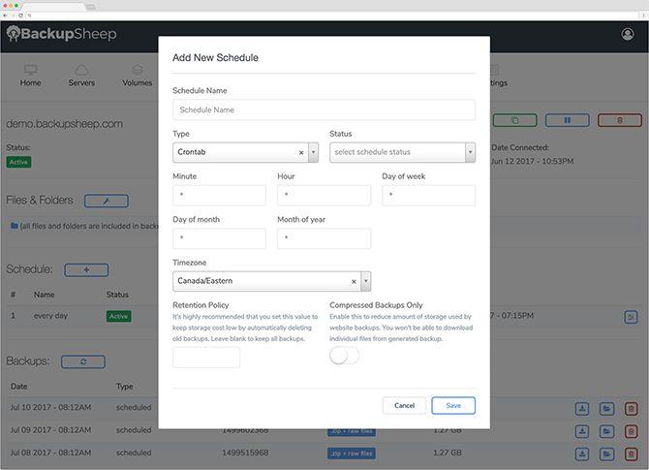
Task: Enable the Compressed Backups Only switch
Action: (344, 356)
